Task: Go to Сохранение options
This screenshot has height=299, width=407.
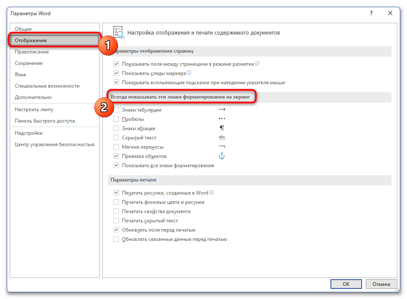Action: tap(55, 63)
